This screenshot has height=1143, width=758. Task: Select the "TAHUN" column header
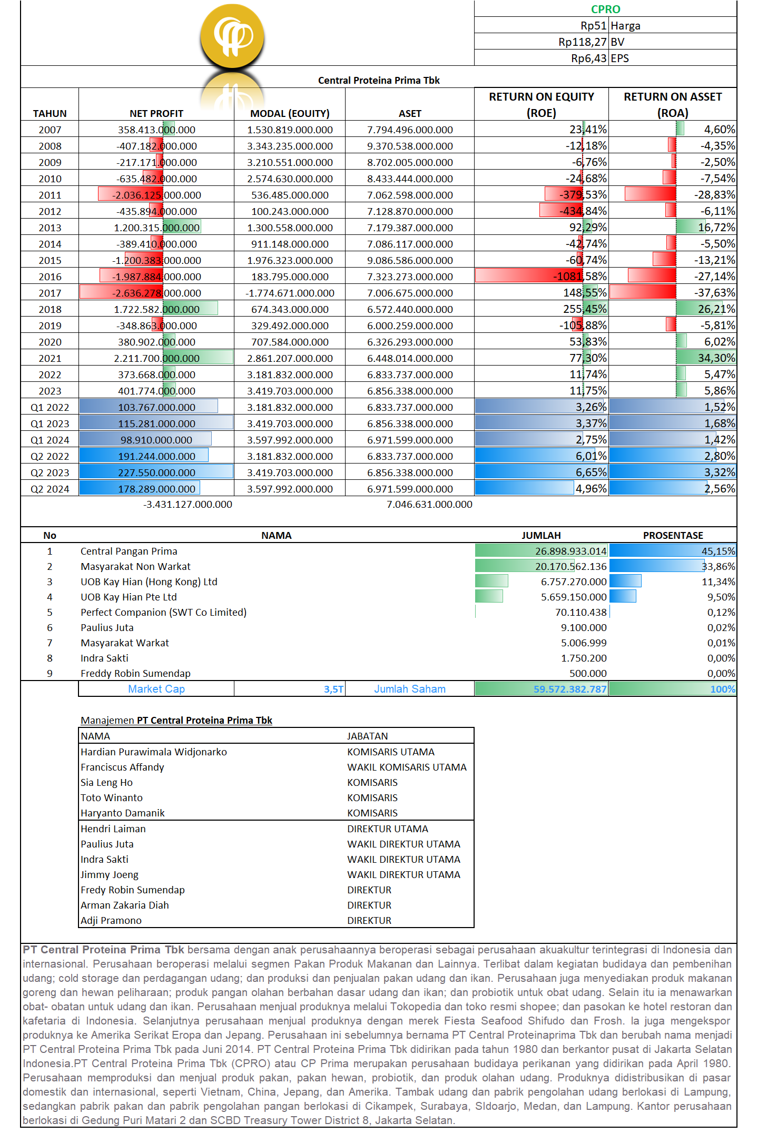(x=50, y=113)
